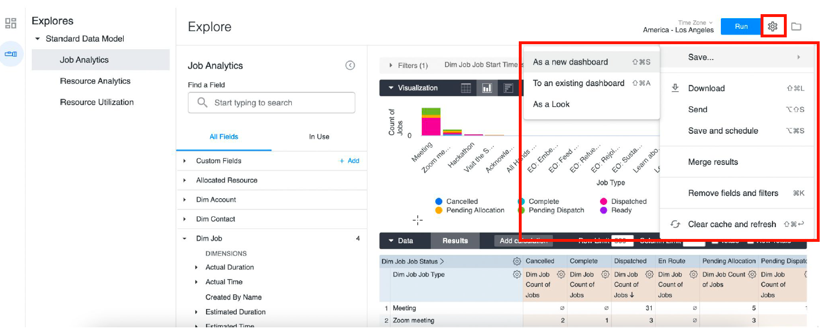Open gear settings for Dim Job Job Status
The image size is (831, 333).
517,262
